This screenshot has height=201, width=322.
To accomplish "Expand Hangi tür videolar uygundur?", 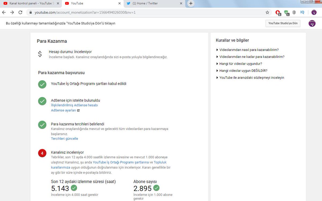I will coord(239,64).
